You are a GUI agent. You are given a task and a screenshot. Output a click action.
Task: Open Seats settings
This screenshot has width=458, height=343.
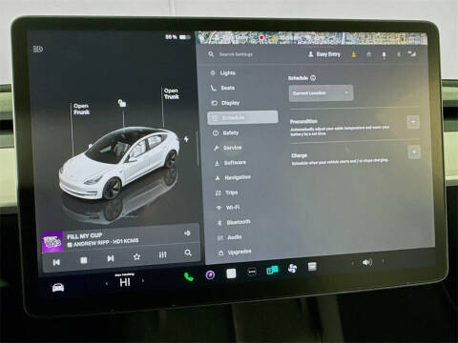point(222,88)
